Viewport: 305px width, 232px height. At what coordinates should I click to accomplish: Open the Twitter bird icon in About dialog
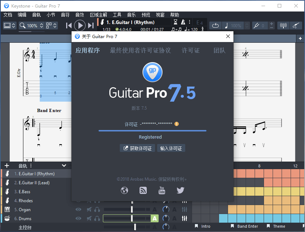[x=181, y=190]
